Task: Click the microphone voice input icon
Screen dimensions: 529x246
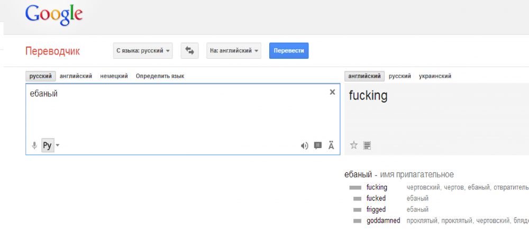Action: [34, 145]
